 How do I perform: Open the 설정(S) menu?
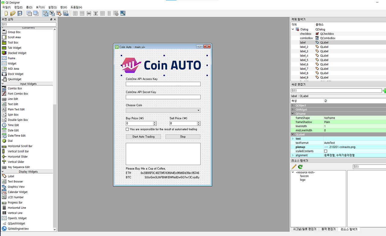(52, 7)
